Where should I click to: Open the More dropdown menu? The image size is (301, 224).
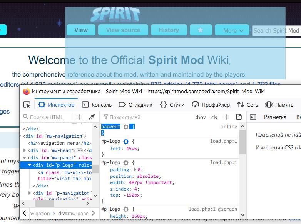point(232,30)
